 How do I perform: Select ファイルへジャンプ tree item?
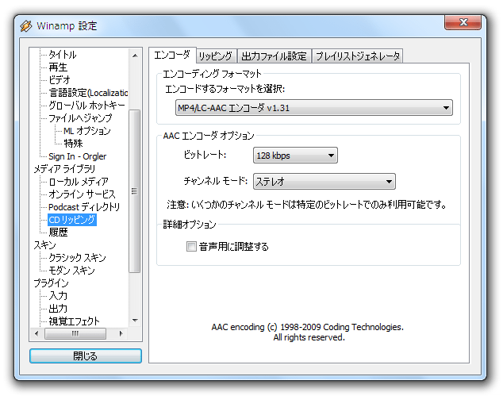[80, 118]
